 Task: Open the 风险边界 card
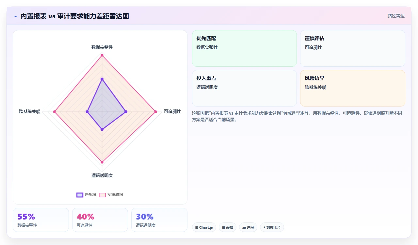353,88
